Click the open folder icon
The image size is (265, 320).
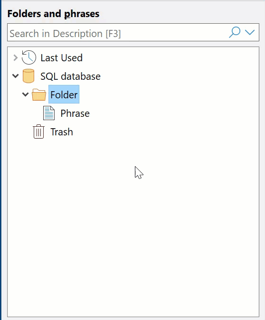click(39, 94)
